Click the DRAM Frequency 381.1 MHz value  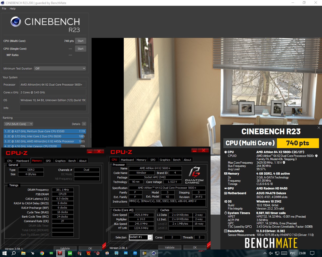(x=63, y=190)
